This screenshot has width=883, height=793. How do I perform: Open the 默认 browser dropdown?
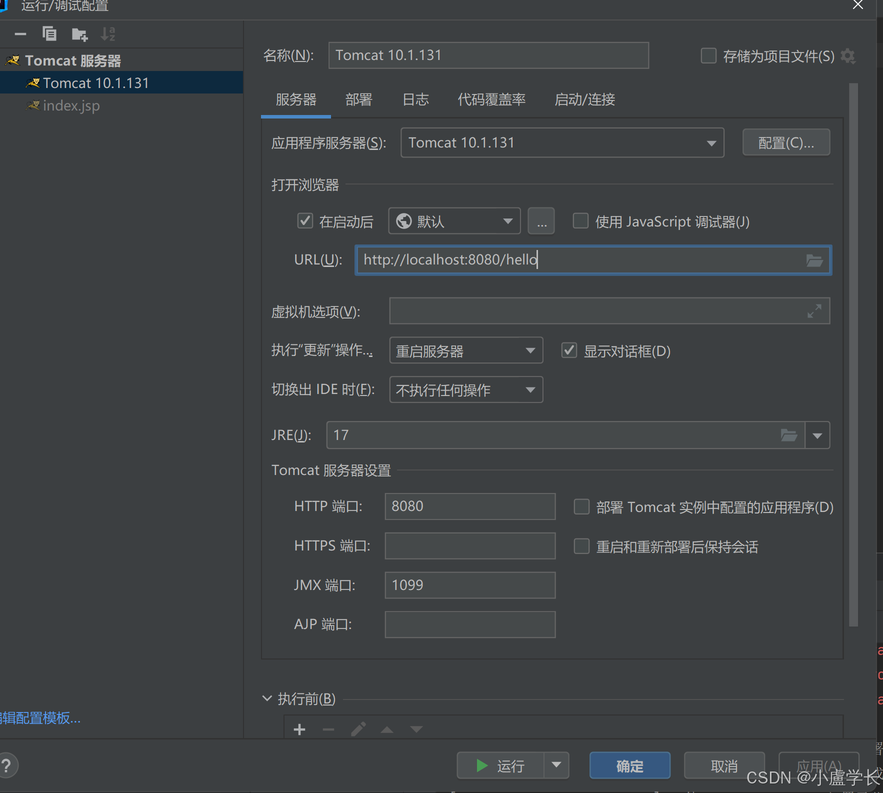pyautogui.click(x=454, y=221)
